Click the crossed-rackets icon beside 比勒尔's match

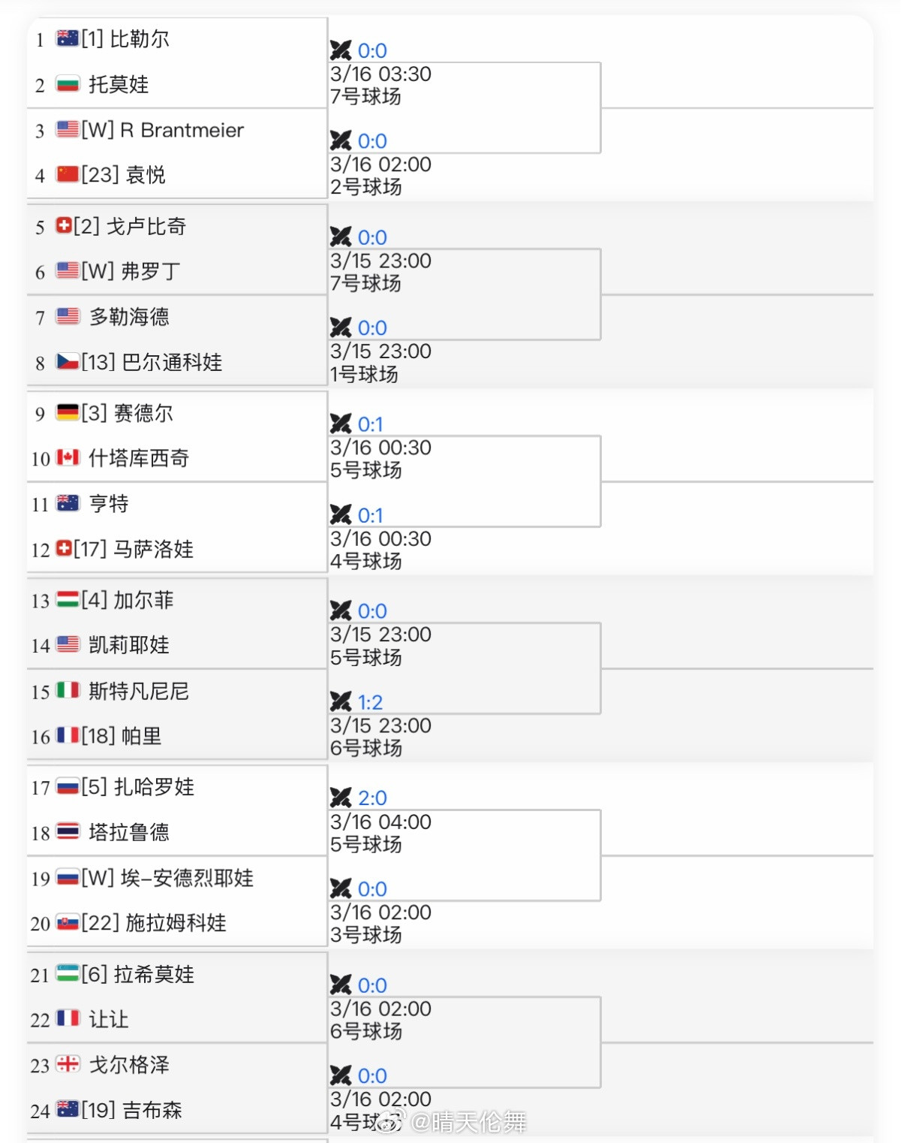click(x=342, y=50)
